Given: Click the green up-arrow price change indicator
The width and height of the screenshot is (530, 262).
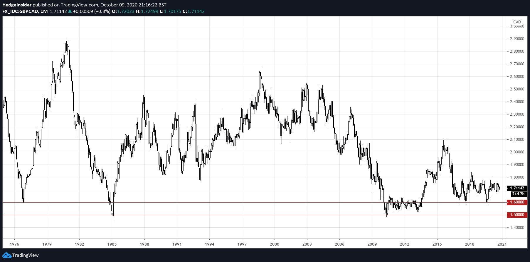Looking at the screenshot, I should click(70, 11).
